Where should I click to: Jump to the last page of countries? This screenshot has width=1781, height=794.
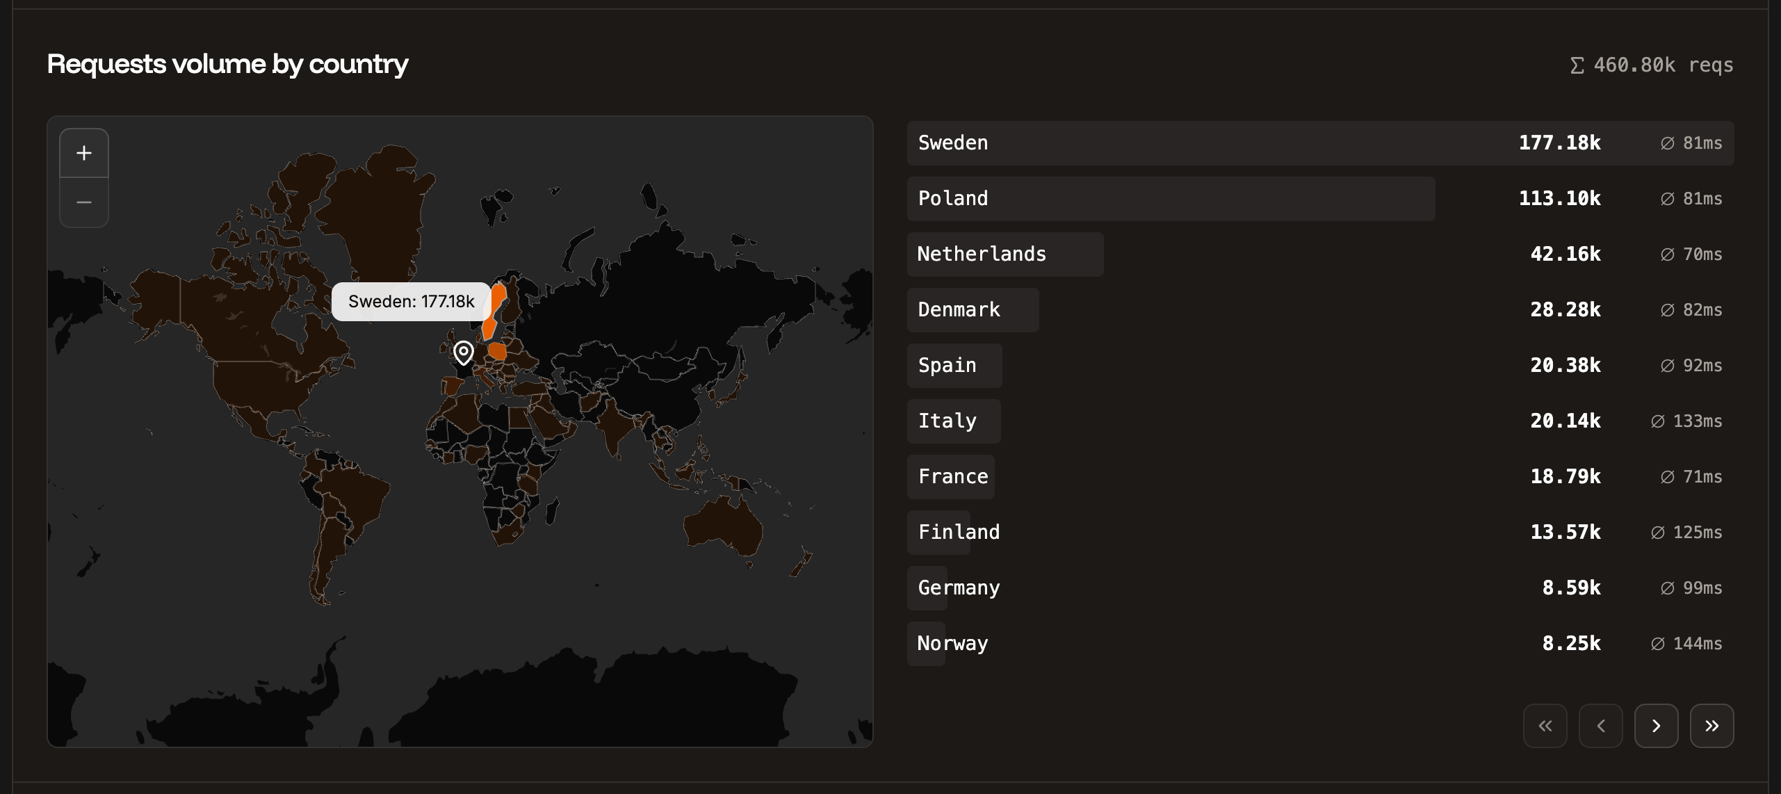1712,725
